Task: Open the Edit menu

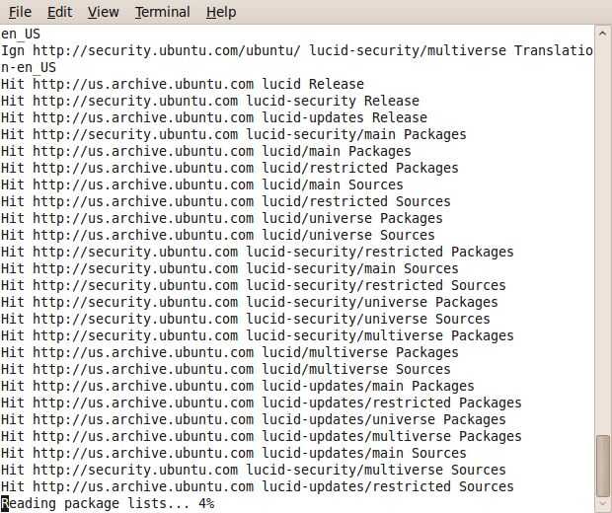Action: coord(59,12)
